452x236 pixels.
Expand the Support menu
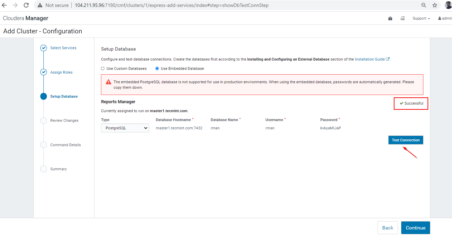coord(421,19)
